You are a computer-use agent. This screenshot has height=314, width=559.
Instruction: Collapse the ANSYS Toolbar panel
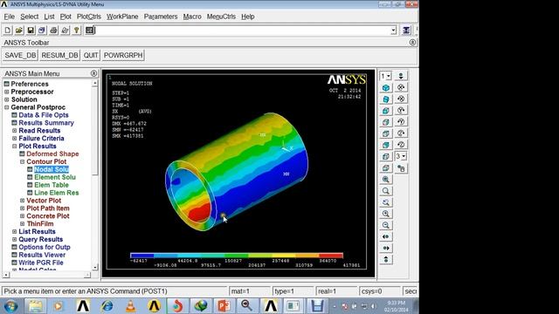(412, 43)
